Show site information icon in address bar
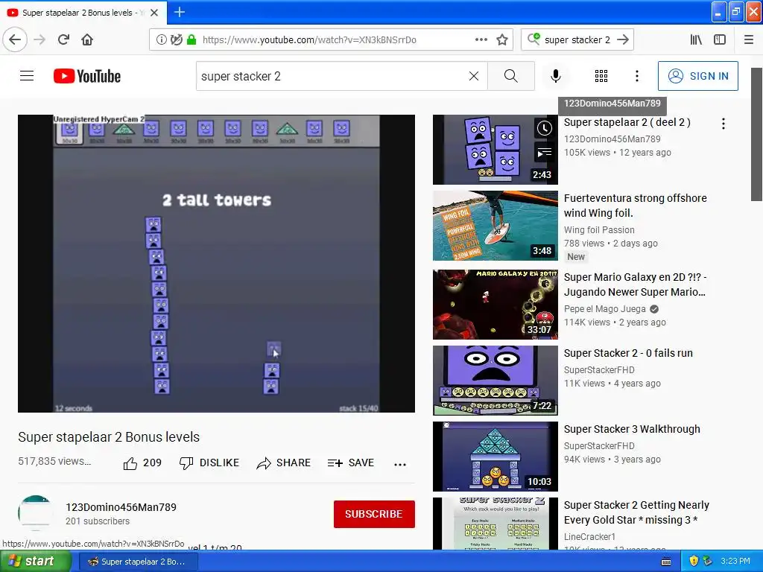763x572 pixels. 161,39
